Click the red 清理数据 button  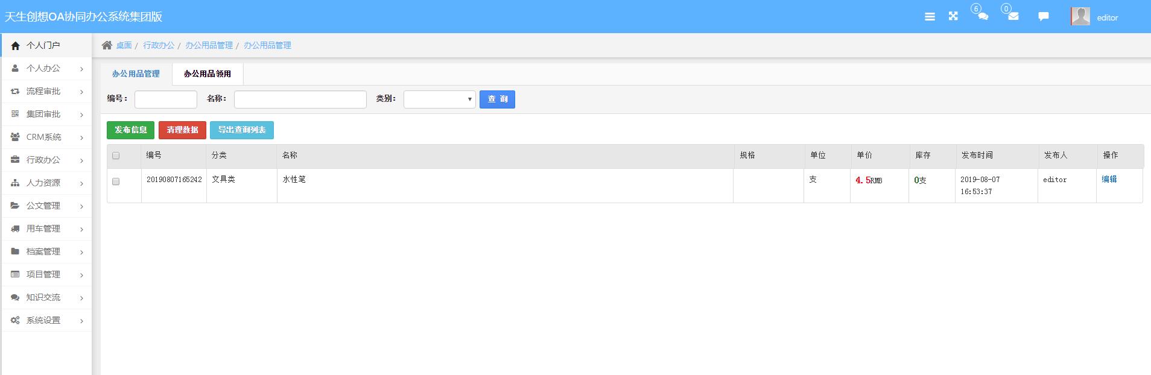click(x=182, y=130)
